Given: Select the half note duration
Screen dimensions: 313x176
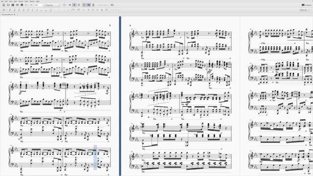Looking at the screenshot, I should click(x=37, y=10).
